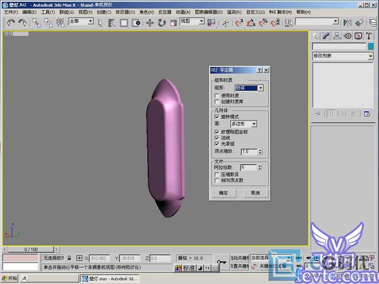Open the 当前选择 key filter dropdown

pos(270,258)
